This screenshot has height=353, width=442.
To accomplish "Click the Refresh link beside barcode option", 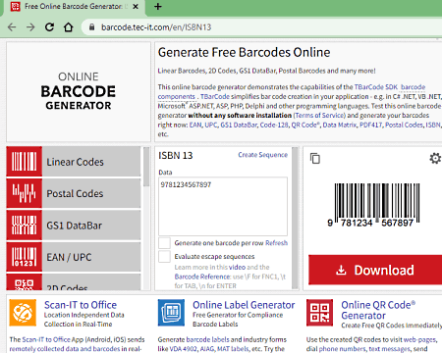I will point(277,243).
